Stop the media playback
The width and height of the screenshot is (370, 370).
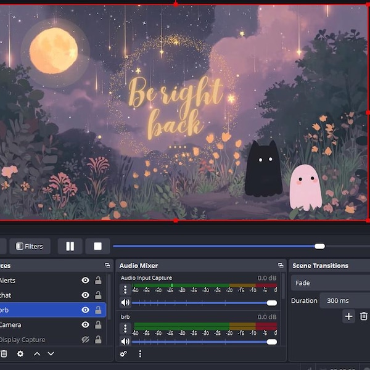point(97,246)
